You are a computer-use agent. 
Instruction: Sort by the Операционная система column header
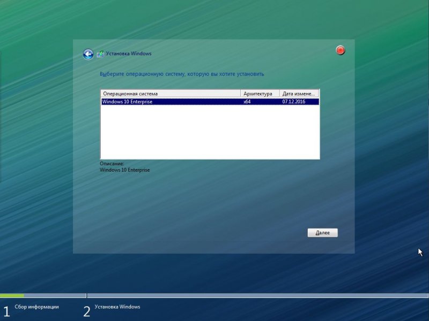pos(171,93)
